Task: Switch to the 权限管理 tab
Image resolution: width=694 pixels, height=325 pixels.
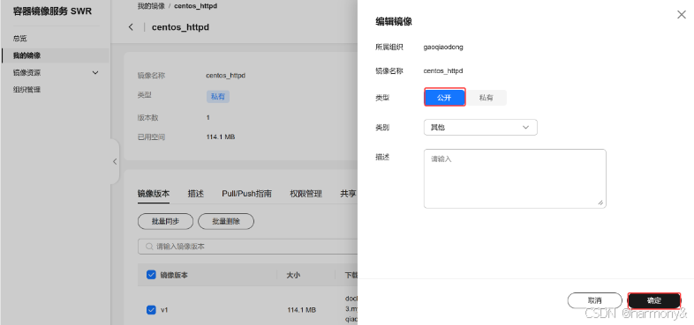Action: [306, 194]
